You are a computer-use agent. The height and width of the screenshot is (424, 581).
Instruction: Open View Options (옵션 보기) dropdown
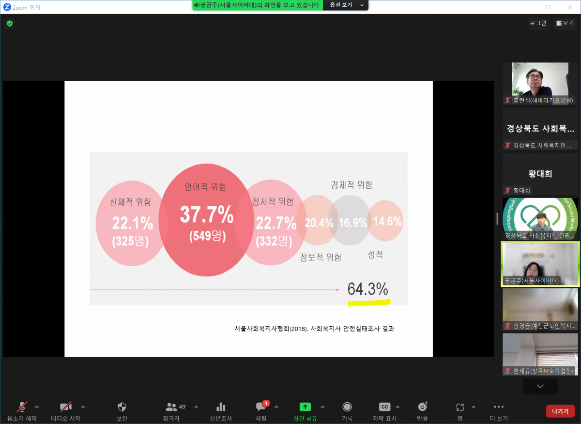(346, 5)
